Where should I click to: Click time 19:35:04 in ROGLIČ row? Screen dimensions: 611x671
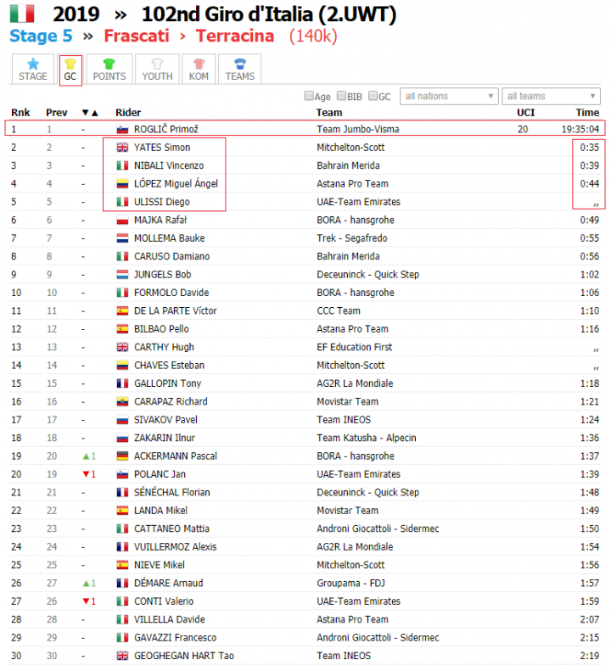coord(580,129)
